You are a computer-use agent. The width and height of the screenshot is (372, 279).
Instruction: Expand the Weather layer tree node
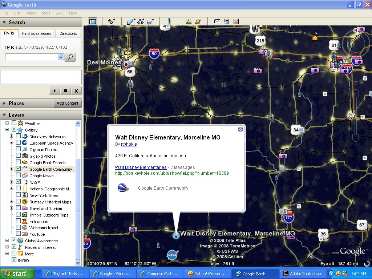tap(7, 123)
